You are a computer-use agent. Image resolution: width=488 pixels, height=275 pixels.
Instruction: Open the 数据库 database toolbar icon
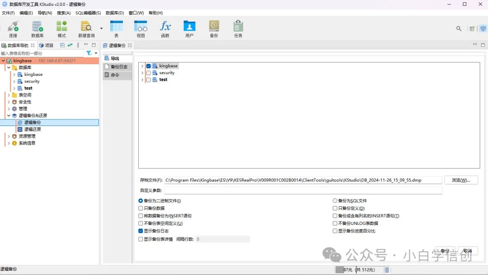pos(38,29)
